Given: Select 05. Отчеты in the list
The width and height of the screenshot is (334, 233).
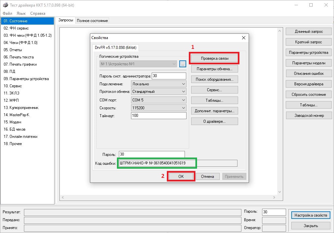Looking at the screenshot, I should pyautogui.click(x=13, y=50).
